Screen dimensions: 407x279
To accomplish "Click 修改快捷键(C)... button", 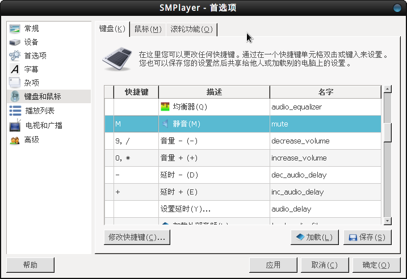I will click(x=137, y=237).
